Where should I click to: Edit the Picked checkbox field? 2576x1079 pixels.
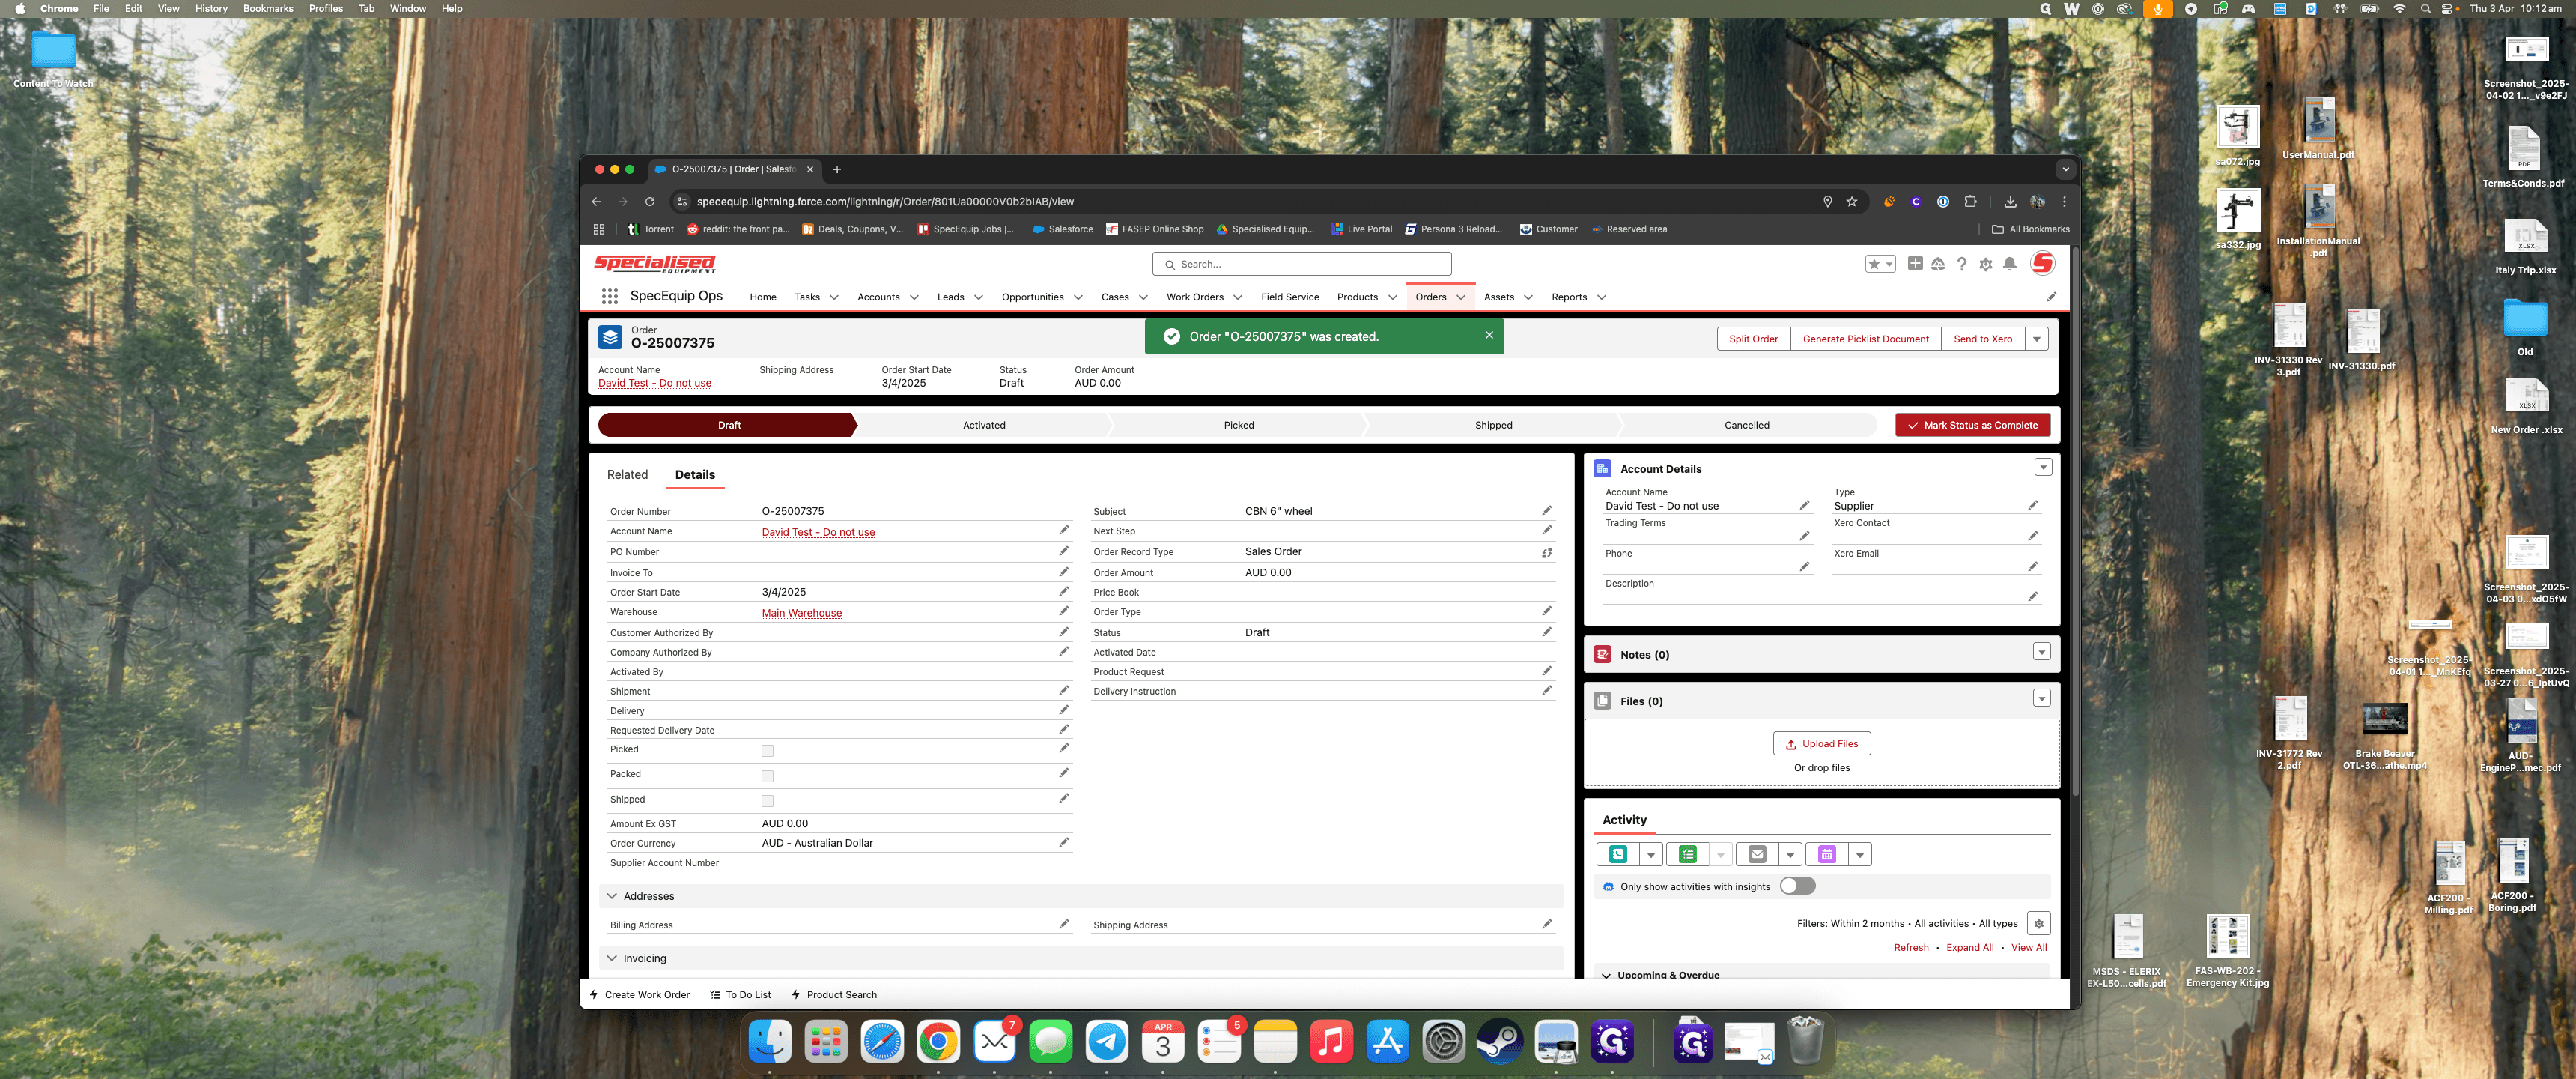[1063, 748]
